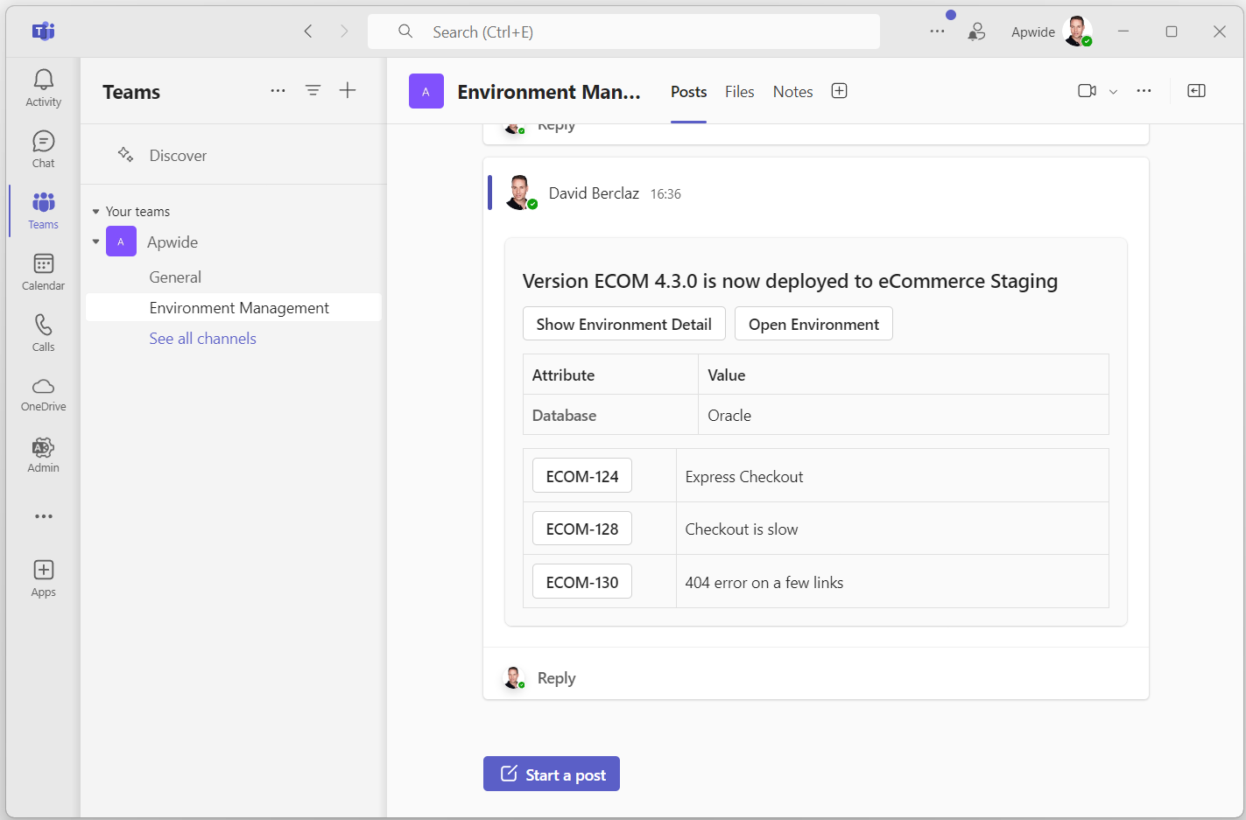Toggle the channel side pane icon
The height and width of the screenshot is (820, 1246).
tap(1196, 91)
